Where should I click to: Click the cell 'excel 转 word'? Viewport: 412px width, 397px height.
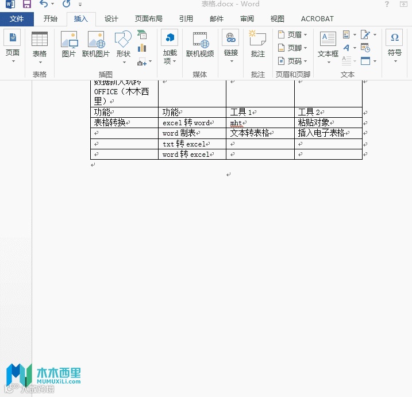tap(192, 123)
